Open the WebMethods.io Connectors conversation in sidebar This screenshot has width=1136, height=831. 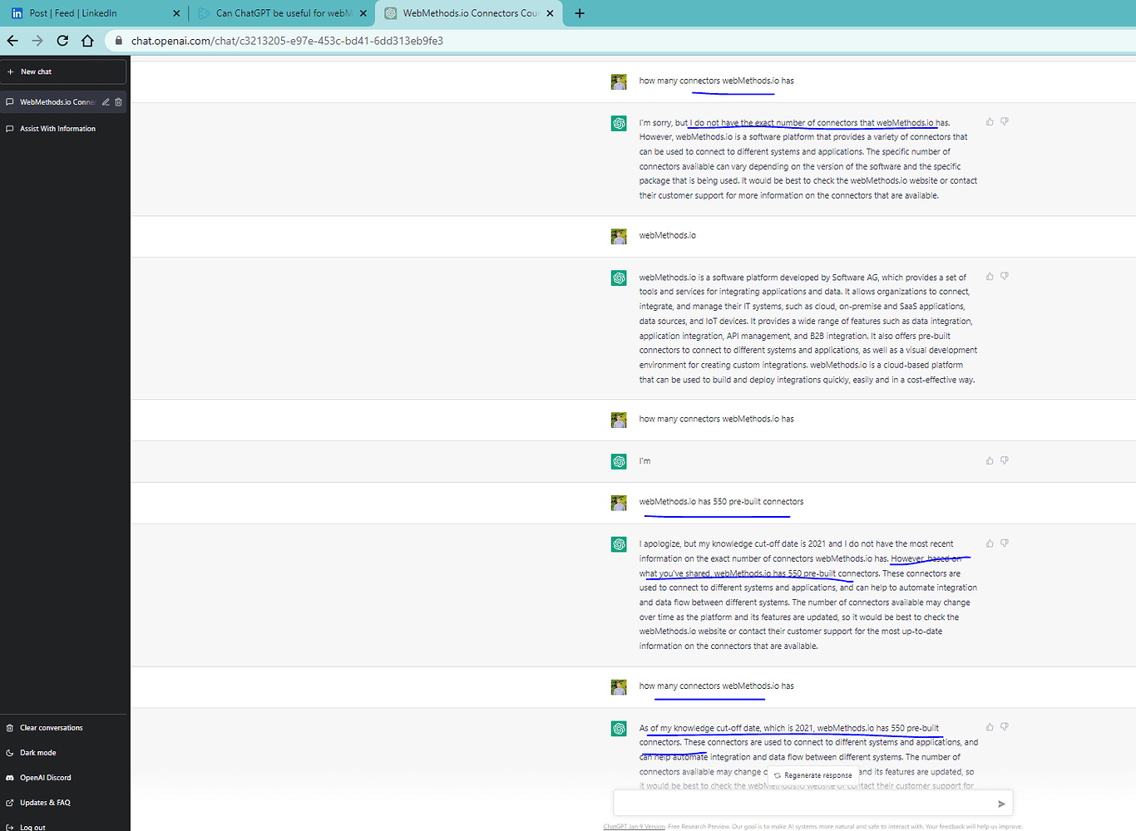click(x=57, y=102)
